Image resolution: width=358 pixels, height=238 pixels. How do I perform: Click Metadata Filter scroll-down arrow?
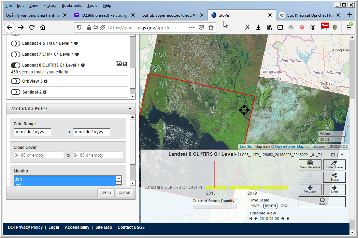pos(132,183)
